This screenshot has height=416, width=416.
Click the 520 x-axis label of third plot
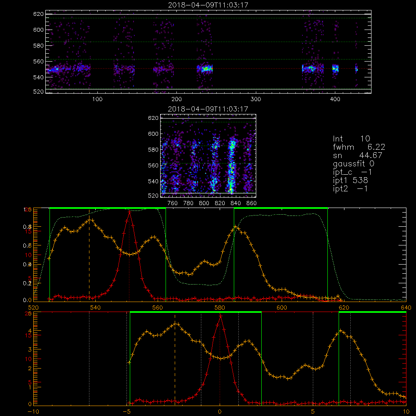(x=33, y=307)
